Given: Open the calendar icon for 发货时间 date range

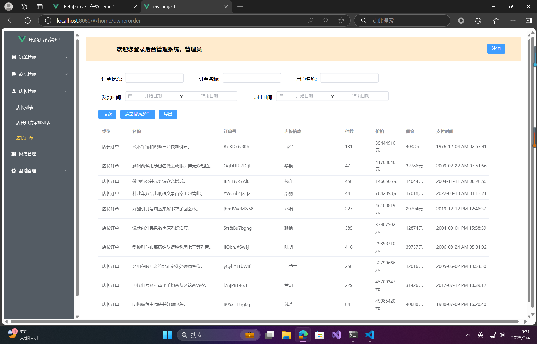Looking at the screenshot, I should coord(130,96).
